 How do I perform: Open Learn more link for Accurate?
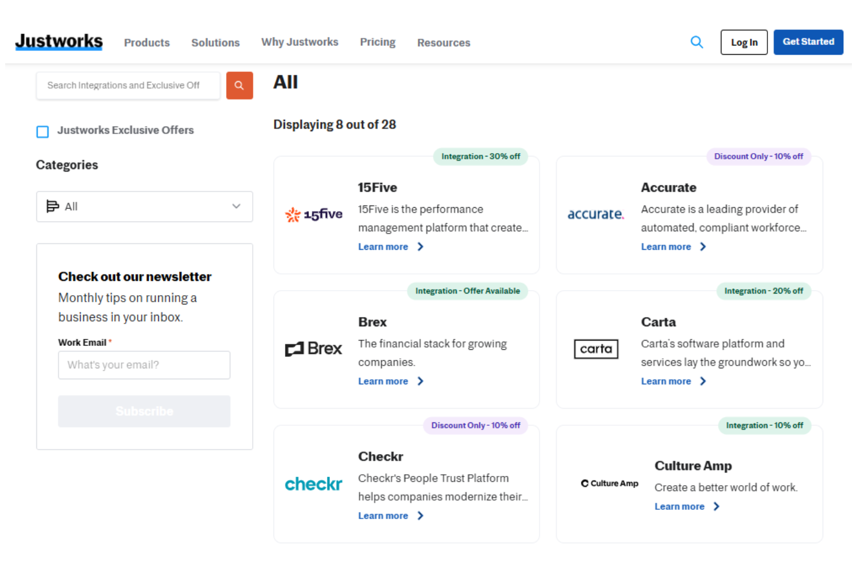pyautogui.click(x=666, y=247)
